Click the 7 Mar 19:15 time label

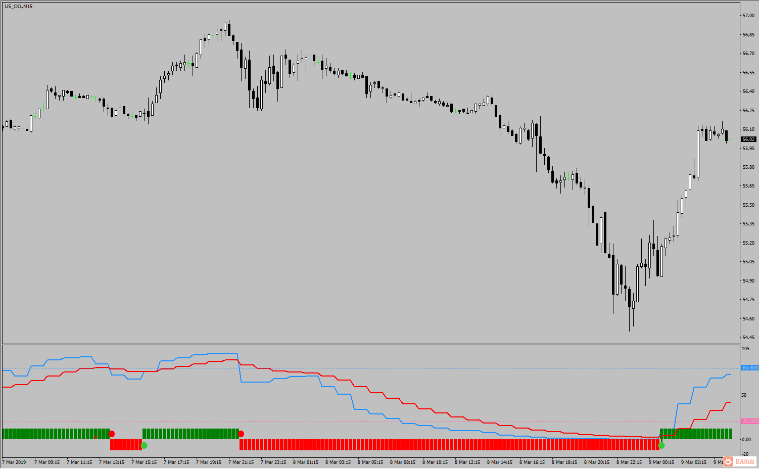coord(209,462)
